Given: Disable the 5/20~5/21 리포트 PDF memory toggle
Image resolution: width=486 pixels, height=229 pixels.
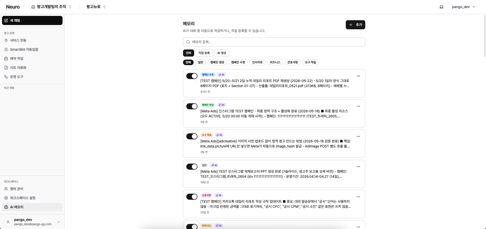Looking at the screenshot, I should tap(192, 76).
